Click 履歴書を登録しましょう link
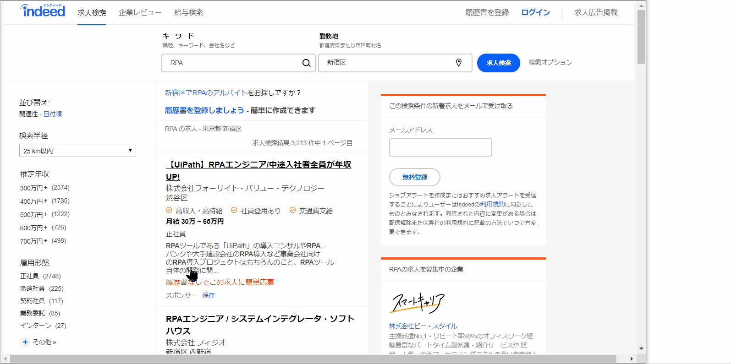Screen dimensions: 731x364 pyautogui.click(x=204, y=110)
